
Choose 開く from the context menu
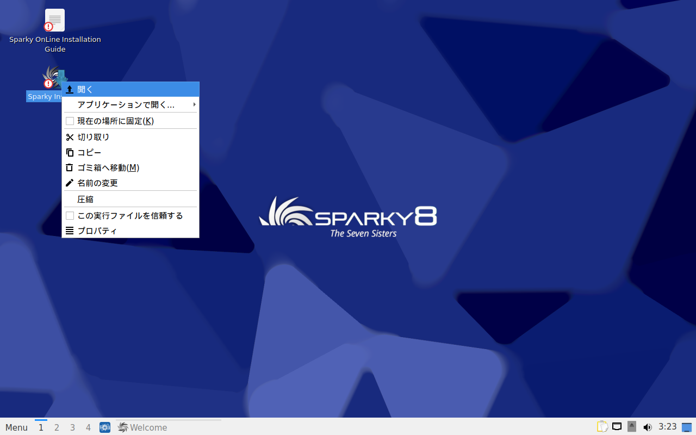point(130,89)
